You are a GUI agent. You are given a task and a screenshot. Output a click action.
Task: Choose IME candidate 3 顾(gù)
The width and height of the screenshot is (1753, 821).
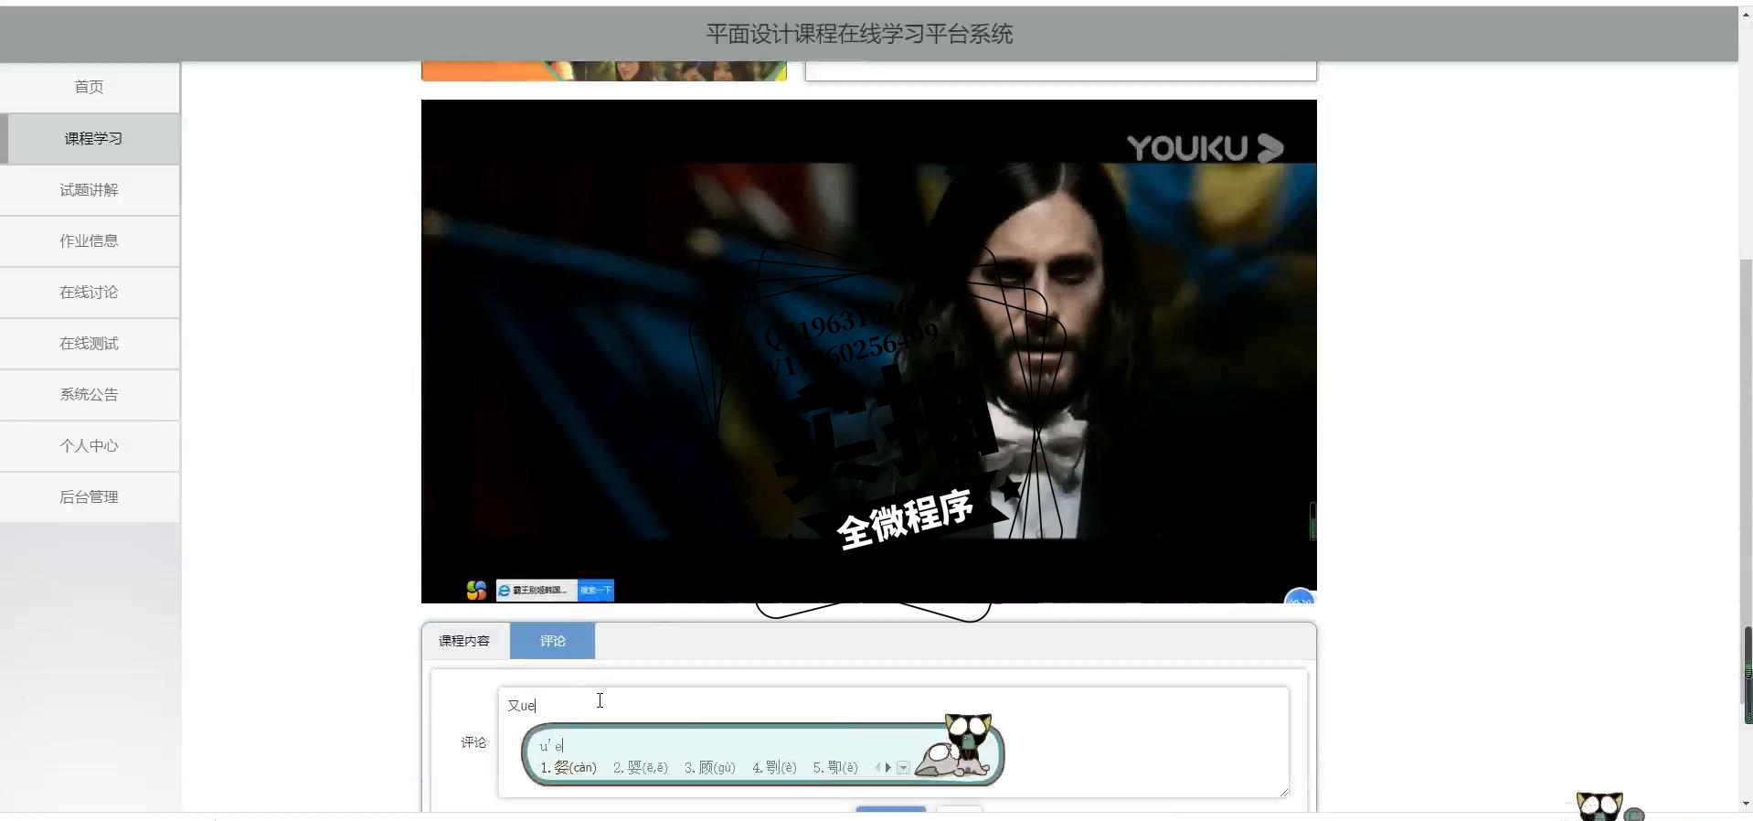(710, 767)
